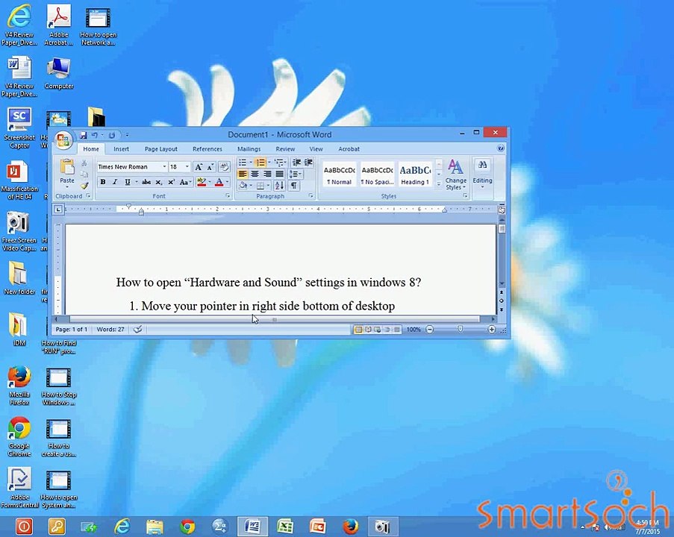Viewport: 674px width, 537px height.
Task: Toggle Show/Hide paragraph marks
Action: (x=293, y=186)
